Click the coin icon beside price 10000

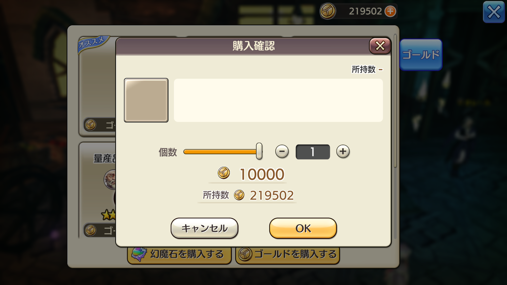[x=224, y=173]
